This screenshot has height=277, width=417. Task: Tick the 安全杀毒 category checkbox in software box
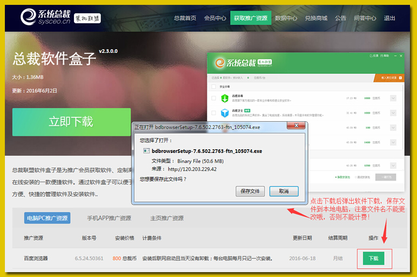tap(213, 87)
